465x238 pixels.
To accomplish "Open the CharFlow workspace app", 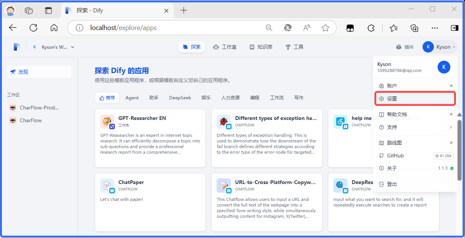I will pos(39,120).
